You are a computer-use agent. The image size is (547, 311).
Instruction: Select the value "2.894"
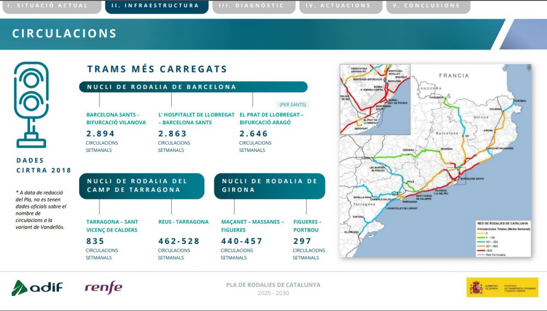tap(100, 134)
